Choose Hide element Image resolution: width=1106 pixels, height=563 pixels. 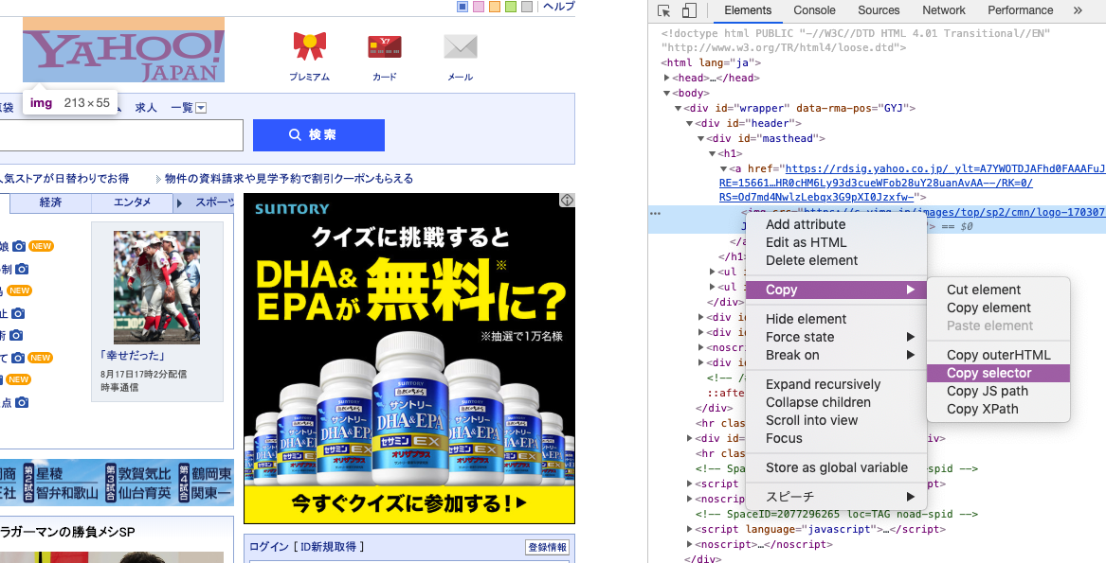[836, 319]
